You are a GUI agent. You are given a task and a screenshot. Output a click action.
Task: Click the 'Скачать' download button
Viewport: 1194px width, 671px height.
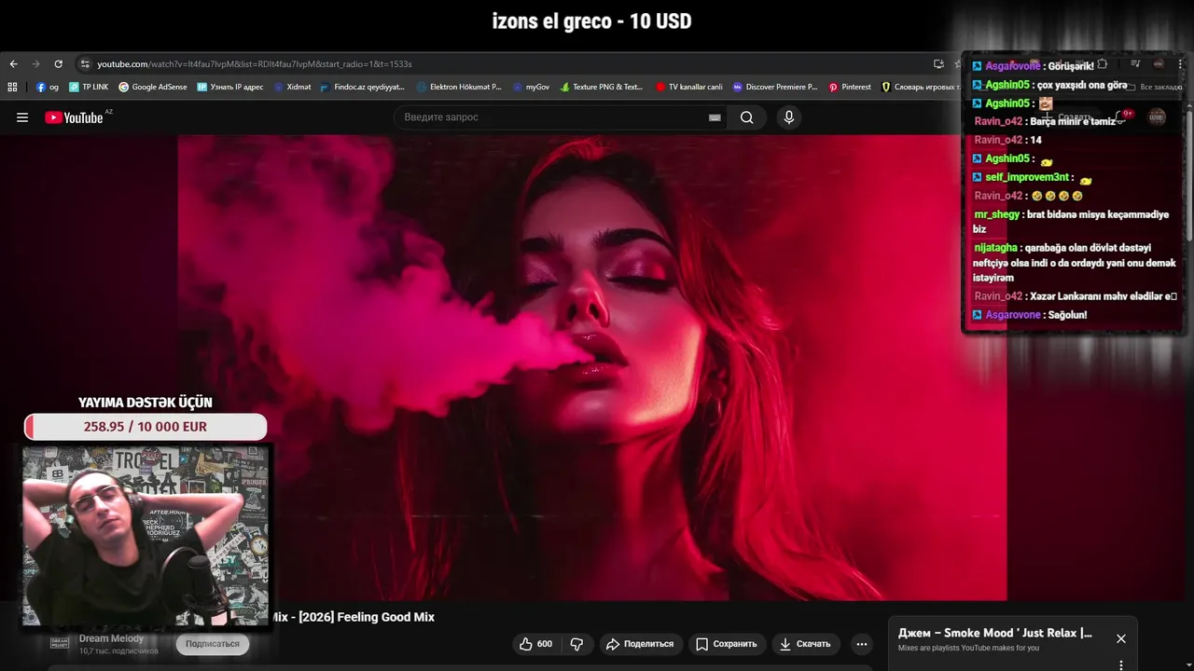tap(805, 644)
